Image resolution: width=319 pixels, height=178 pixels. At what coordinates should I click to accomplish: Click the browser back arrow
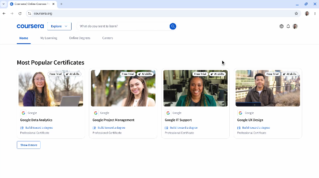click(4, 14)
